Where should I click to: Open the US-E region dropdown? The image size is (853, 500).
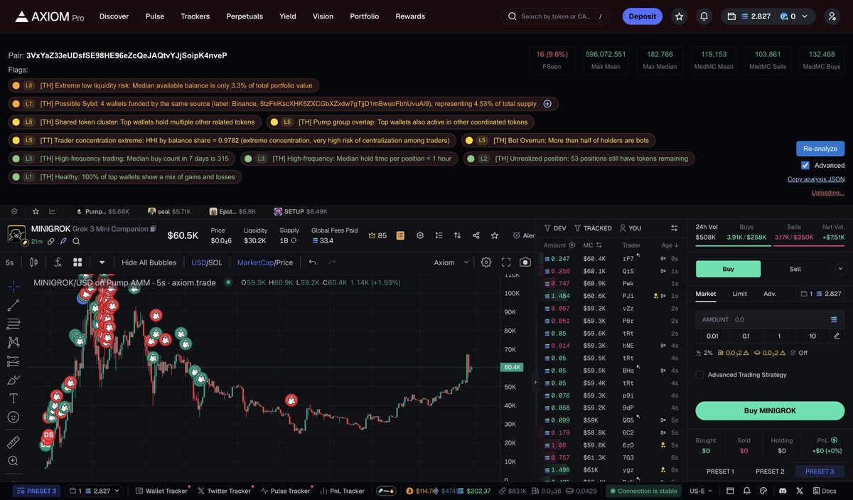701,491
